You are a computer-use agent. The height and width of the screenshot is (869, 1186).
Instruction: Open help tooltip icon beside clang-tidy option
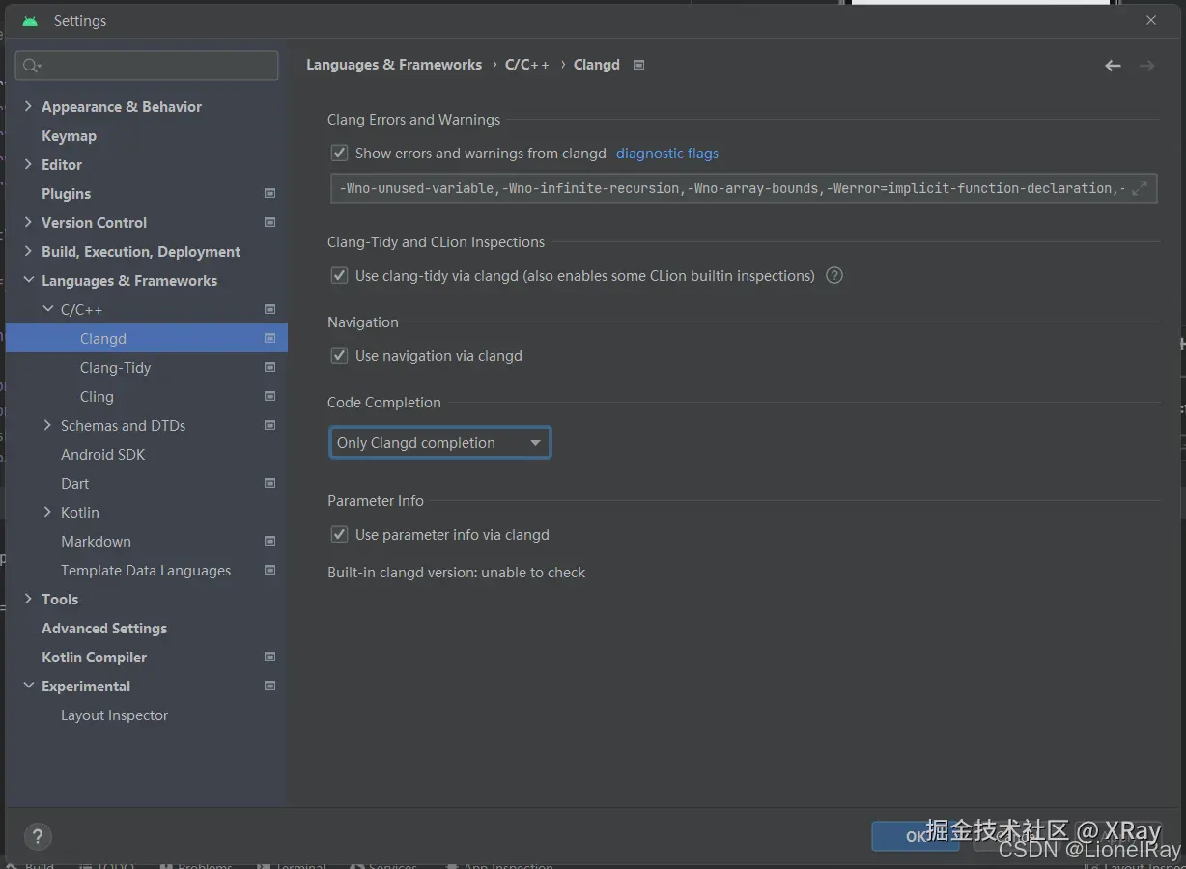(834, 275)
